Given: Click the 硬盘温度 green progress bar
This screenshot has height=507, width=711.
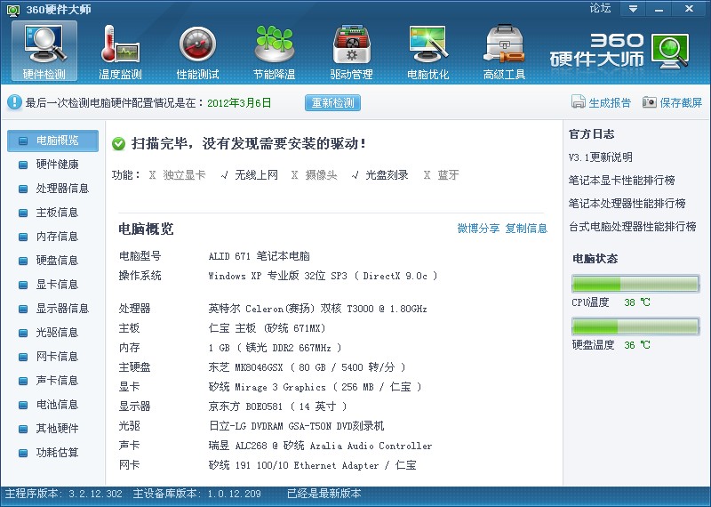Looking at the screenshot, I should point(635,326).
